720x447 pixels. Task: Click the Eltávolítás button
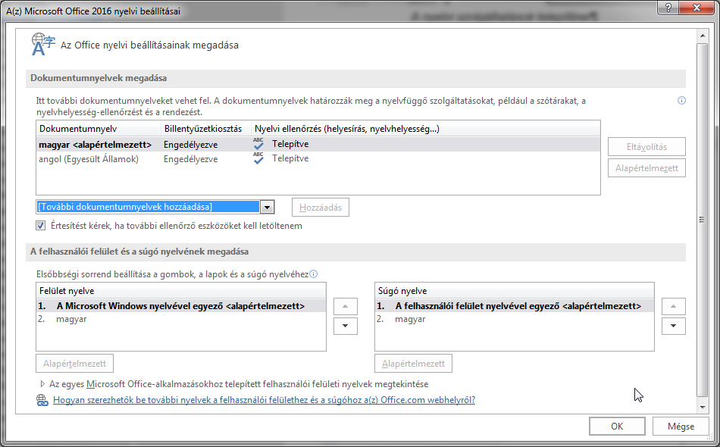pyautogui.click(x=646, y=147)
